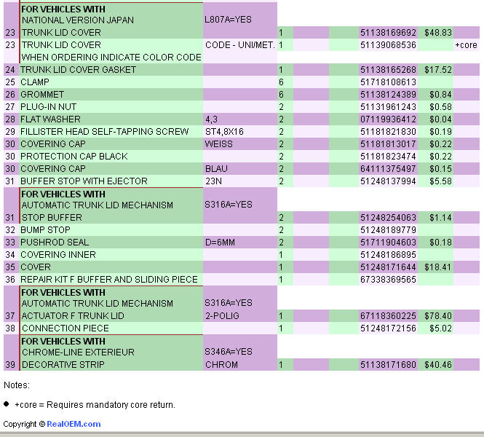The image size is (484, 437).
Task: Select the BUFFER STOP WITH EJECTOR row
Action: coord(84,181)
